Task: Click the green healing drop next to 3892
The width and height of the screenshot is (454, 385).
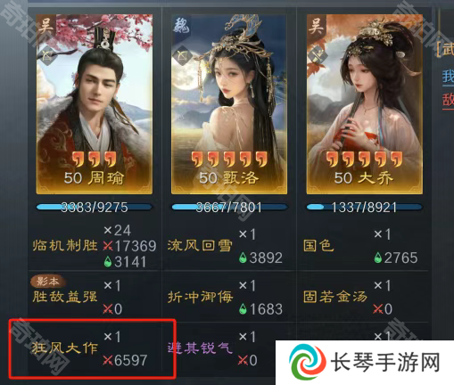Action: [x=243, y=258]
